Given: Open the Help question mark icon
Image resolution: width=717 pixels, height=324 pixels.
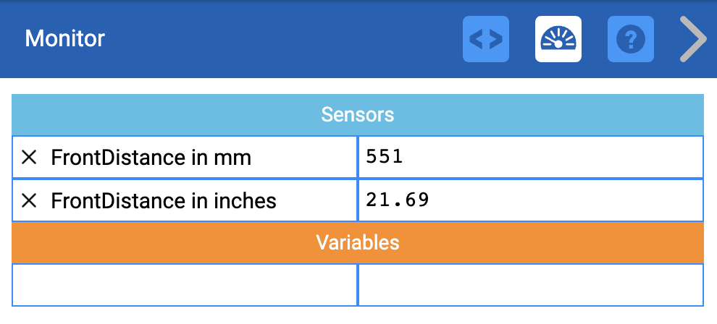Looking at the screenshot, I should 631,39.
